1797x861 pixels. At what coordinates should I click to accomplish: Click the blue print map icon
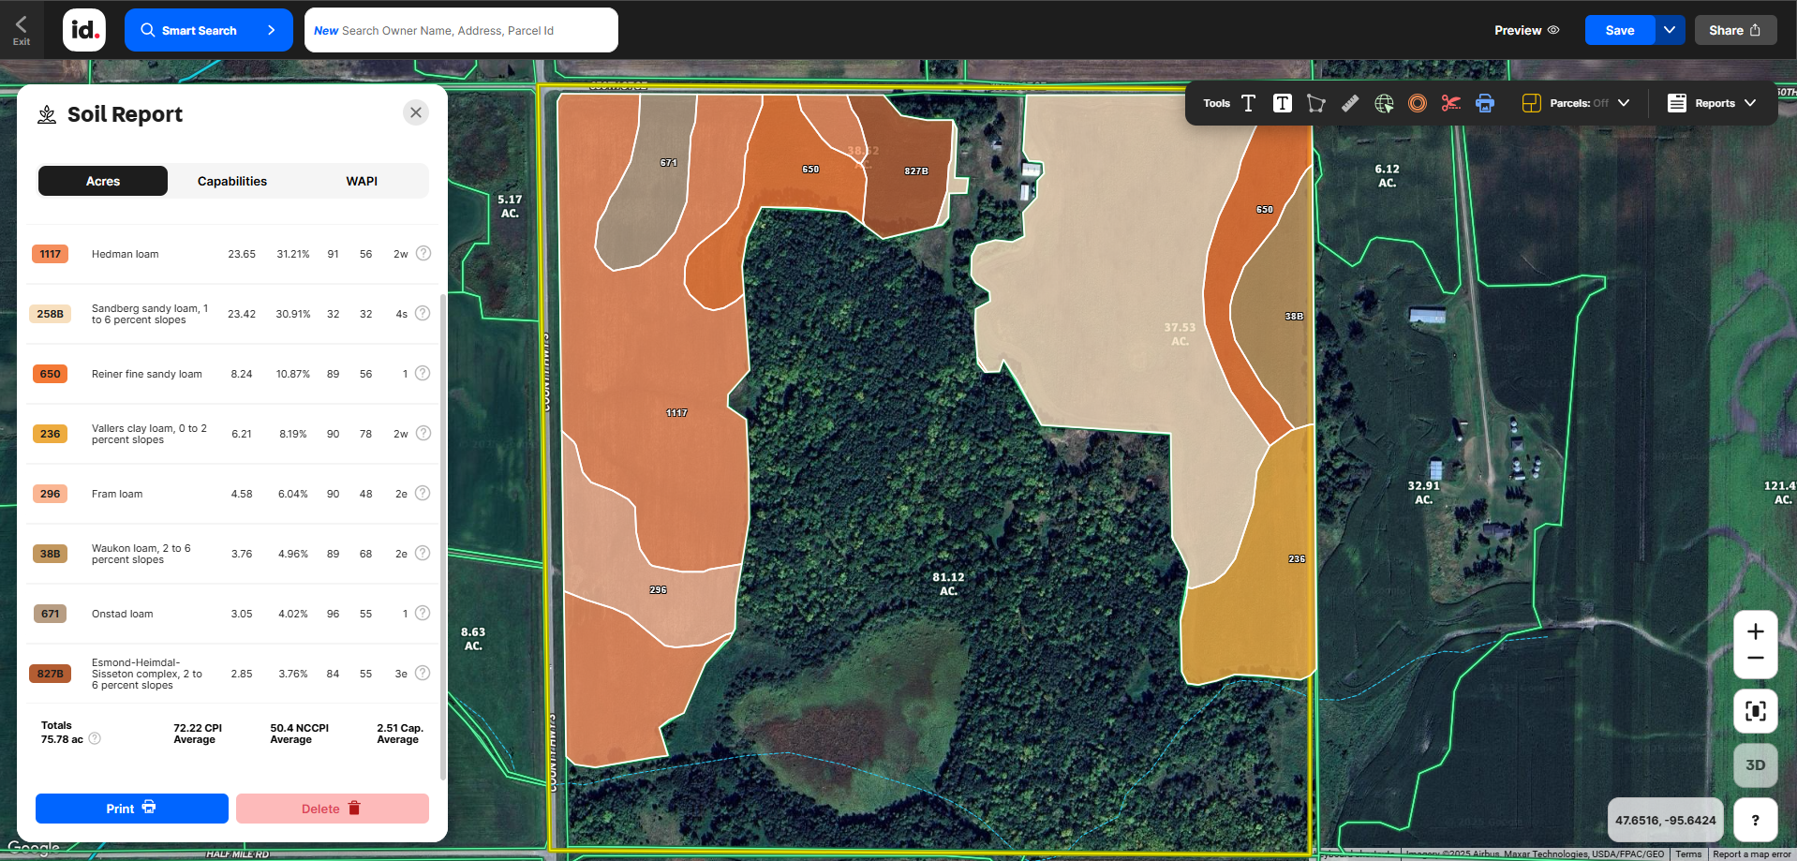(x=1485, y=103)
